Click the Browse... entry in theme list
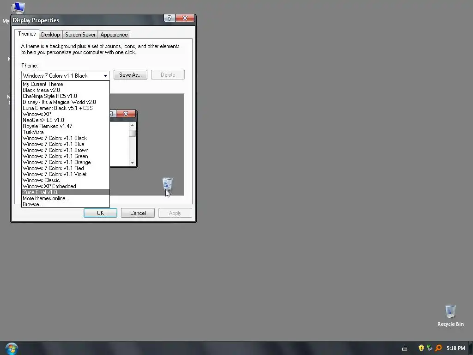The height and width of the screenshot is (355, 473). 66,204
